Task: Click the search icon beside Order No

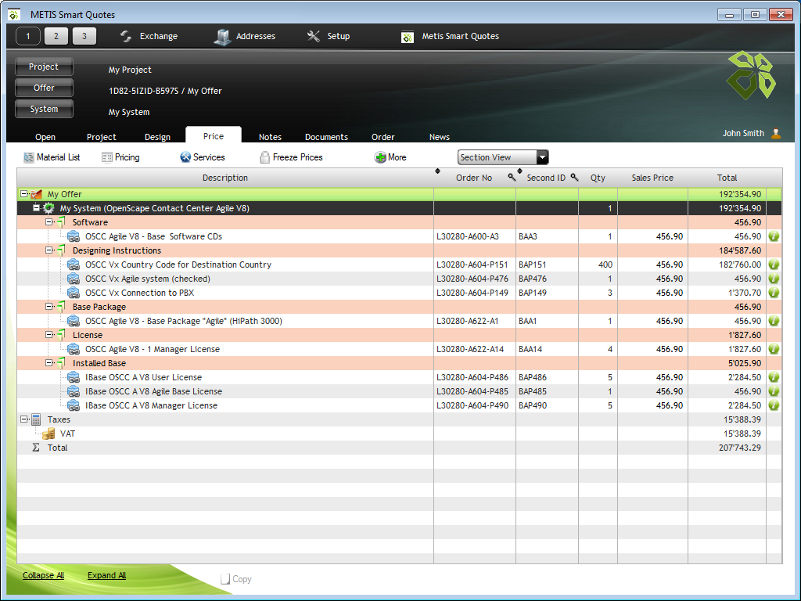Action: 512,178
